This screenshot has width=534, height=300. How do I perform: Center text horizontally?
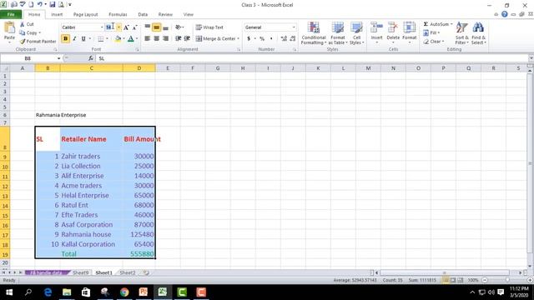pos(156,39)
